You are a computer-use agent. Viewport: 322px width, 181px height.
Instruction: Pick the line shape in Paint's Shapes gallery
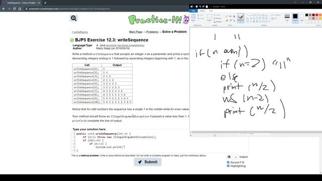(248, 15)
